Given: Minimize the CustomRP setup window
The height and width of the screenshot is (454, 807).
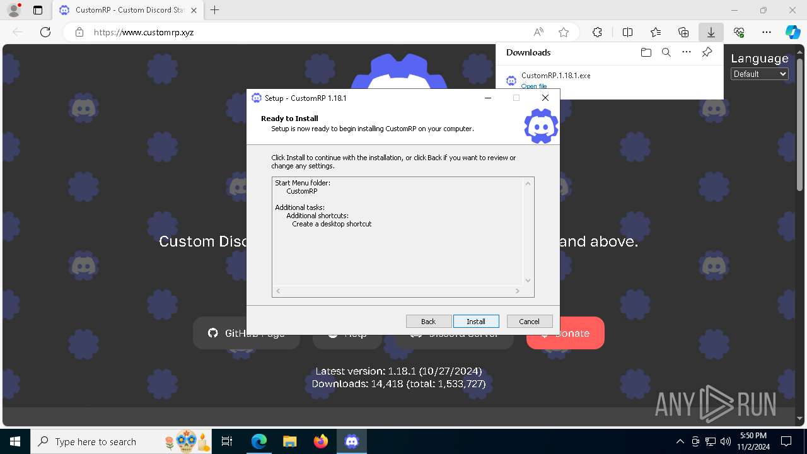Looking at the screenshot, I should pyautogui.click(x=488, y=98).
